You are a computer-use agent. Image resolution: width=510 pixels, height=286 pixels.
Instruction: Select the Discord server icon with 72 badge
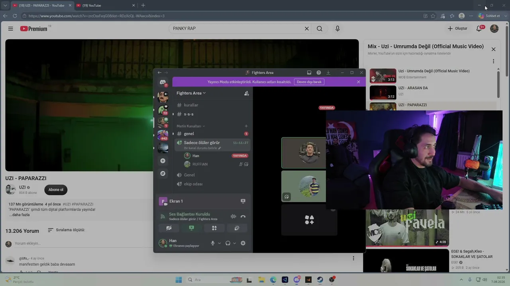tap(163, 110)
